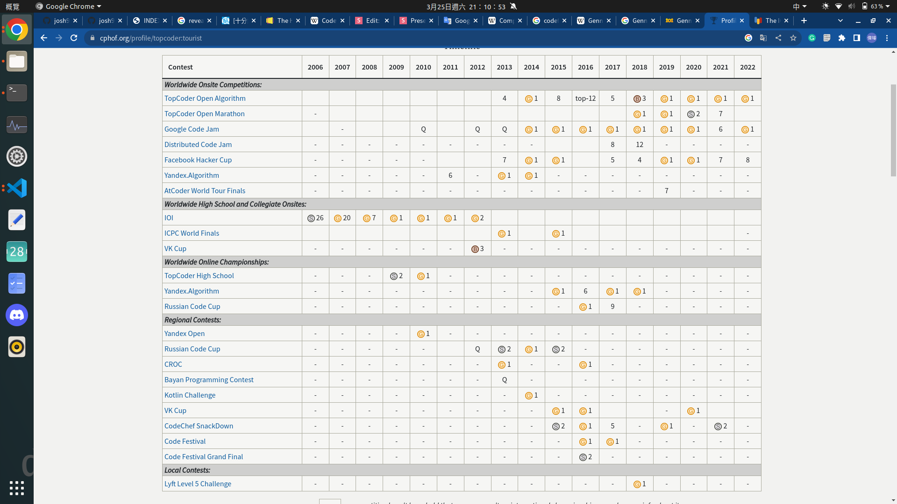
Task: Expand the tab search chevron
Action: (840, 21)
